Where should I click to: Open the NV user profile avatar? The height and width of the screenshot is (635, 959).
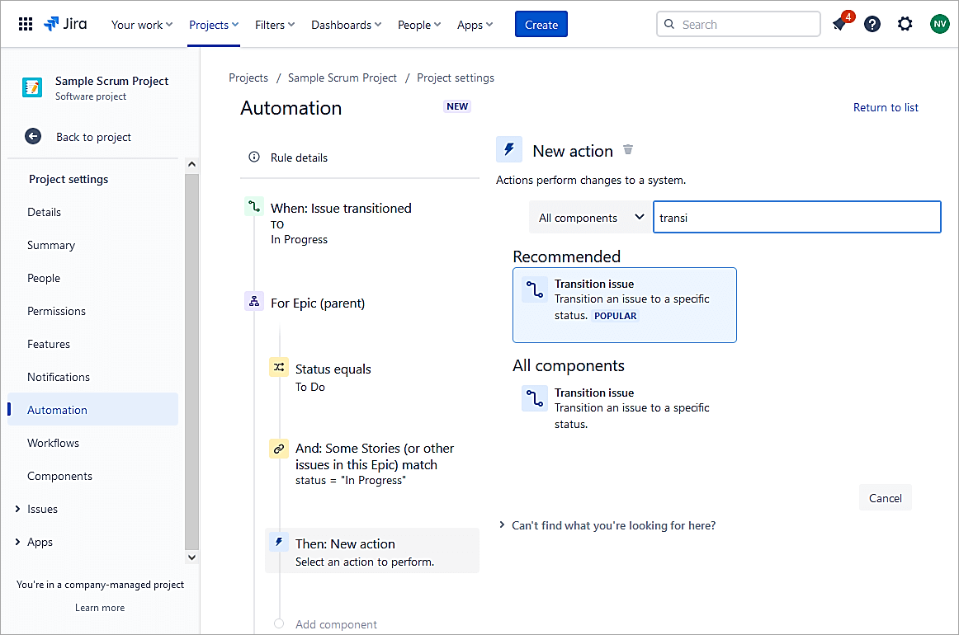(x=939, y=24)
